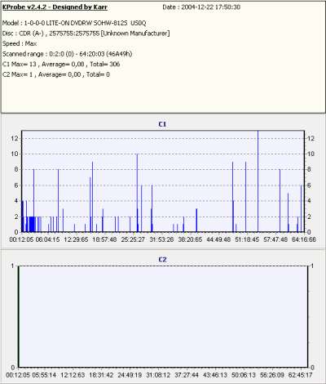The height and width of the screenshot is (384, 326).
Task: Click the right y-axis value 10 on C1
Action: pos(311,154)
